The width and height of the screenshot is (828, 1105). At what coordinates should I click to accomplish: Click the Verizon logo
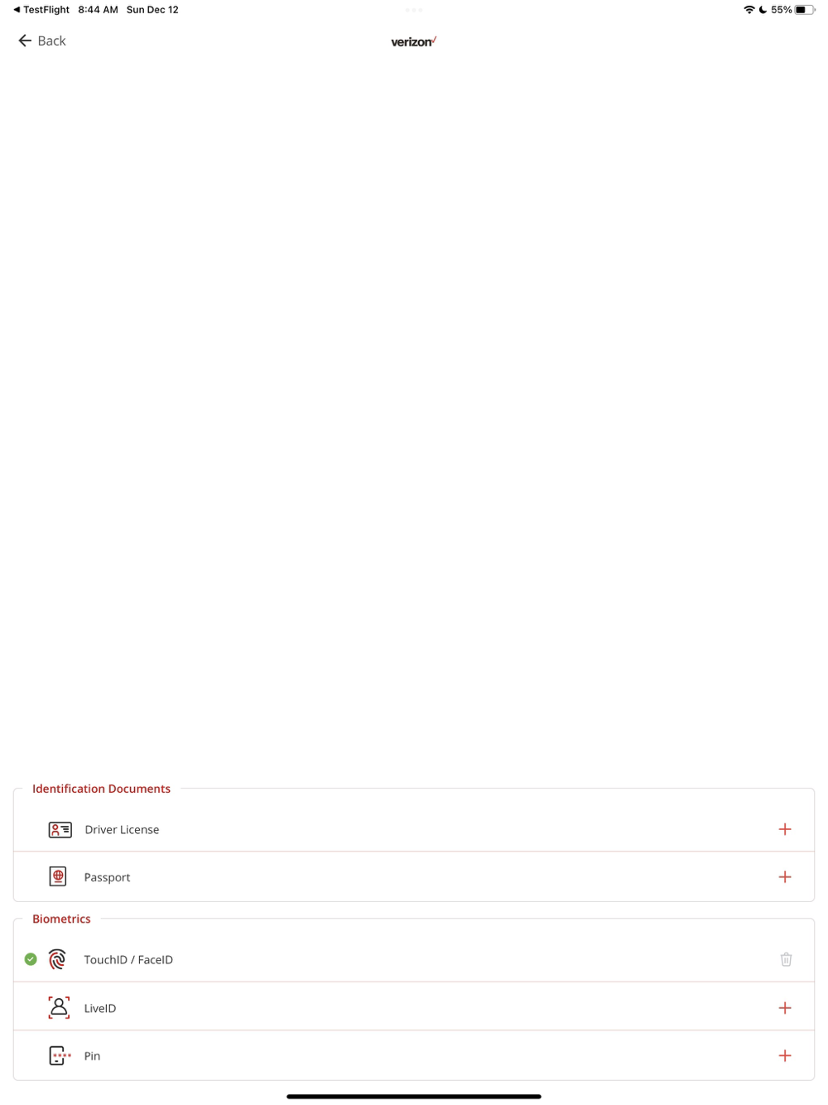click(x=414, y=41)
